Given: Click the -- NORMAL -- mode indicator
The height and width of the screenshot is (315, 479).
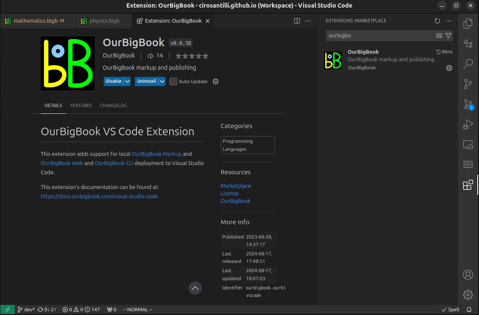Looking at the screenshot, I should (137, 310).
